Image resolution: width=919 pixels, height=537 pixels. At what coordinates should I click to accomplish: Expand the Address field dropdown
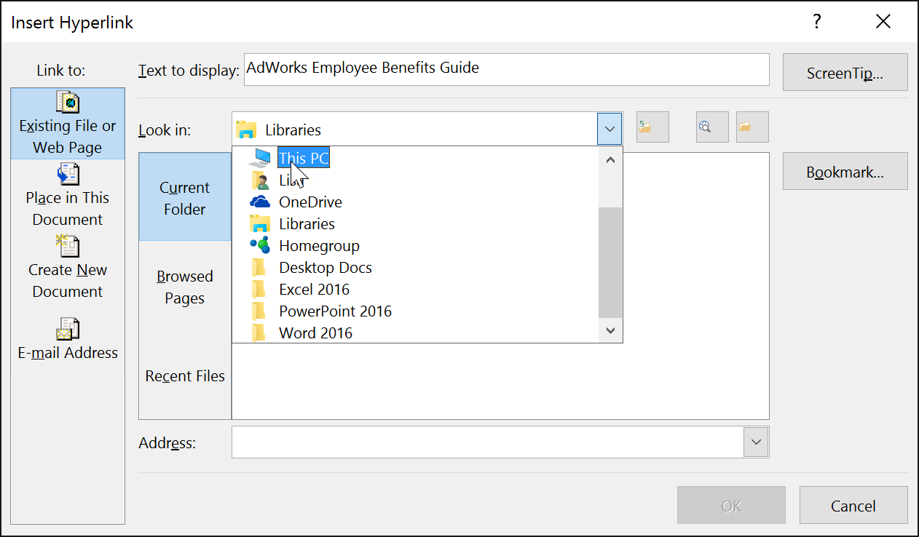[756, 442]
